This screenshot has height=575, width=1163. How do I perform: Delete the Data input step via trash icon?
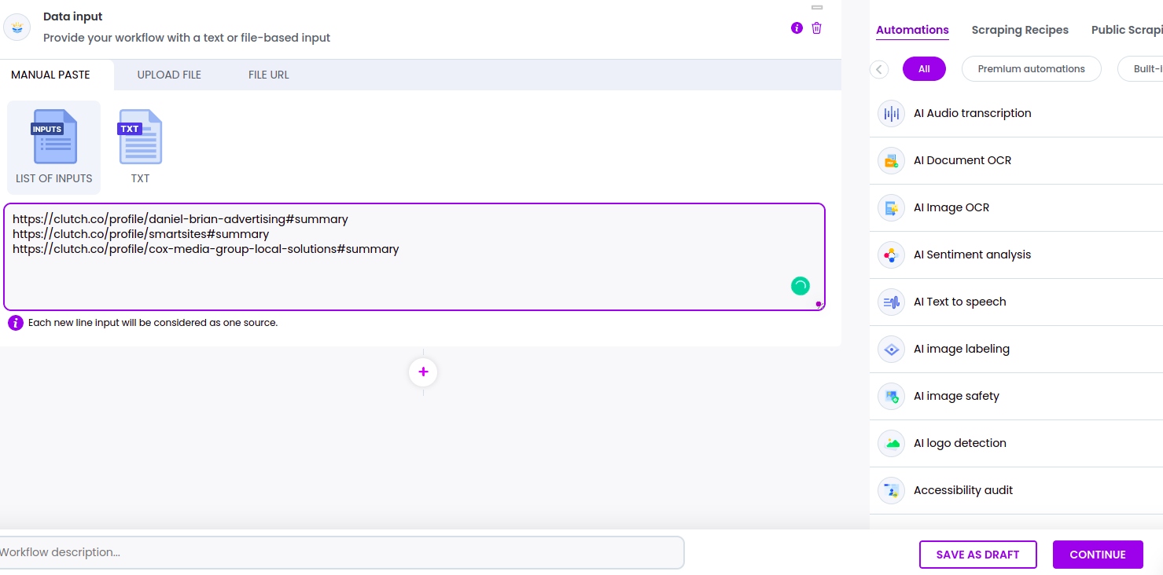coord(816,28)
